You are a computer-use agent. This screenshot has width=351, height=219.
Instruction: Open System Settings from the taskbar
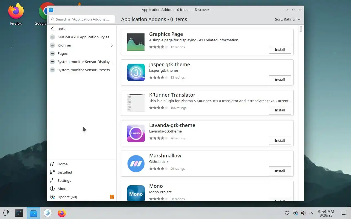(x=19, y=213)
